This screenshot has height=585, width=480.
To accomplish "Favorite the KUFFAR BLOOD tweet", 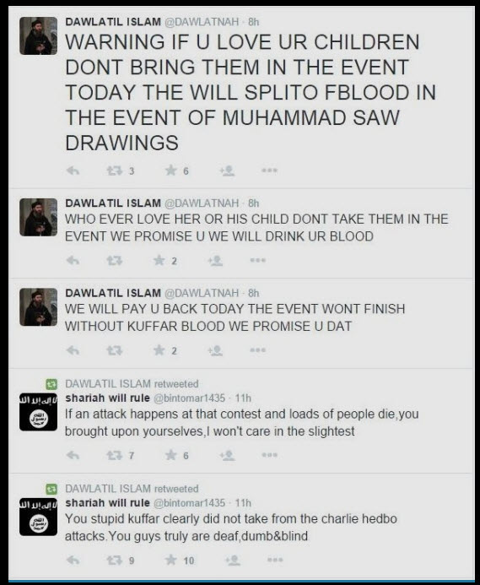I will [159, 350].
